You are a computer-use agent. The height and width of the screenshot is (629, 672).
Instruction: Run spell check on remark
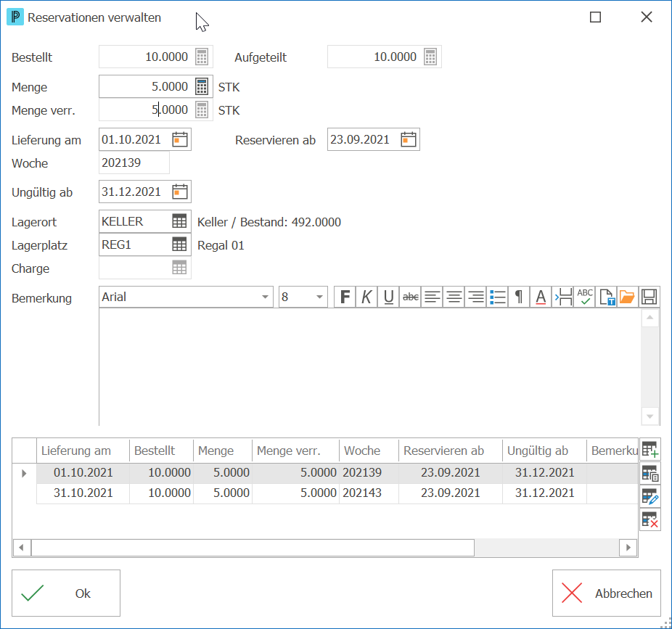[x=585, y=297]
